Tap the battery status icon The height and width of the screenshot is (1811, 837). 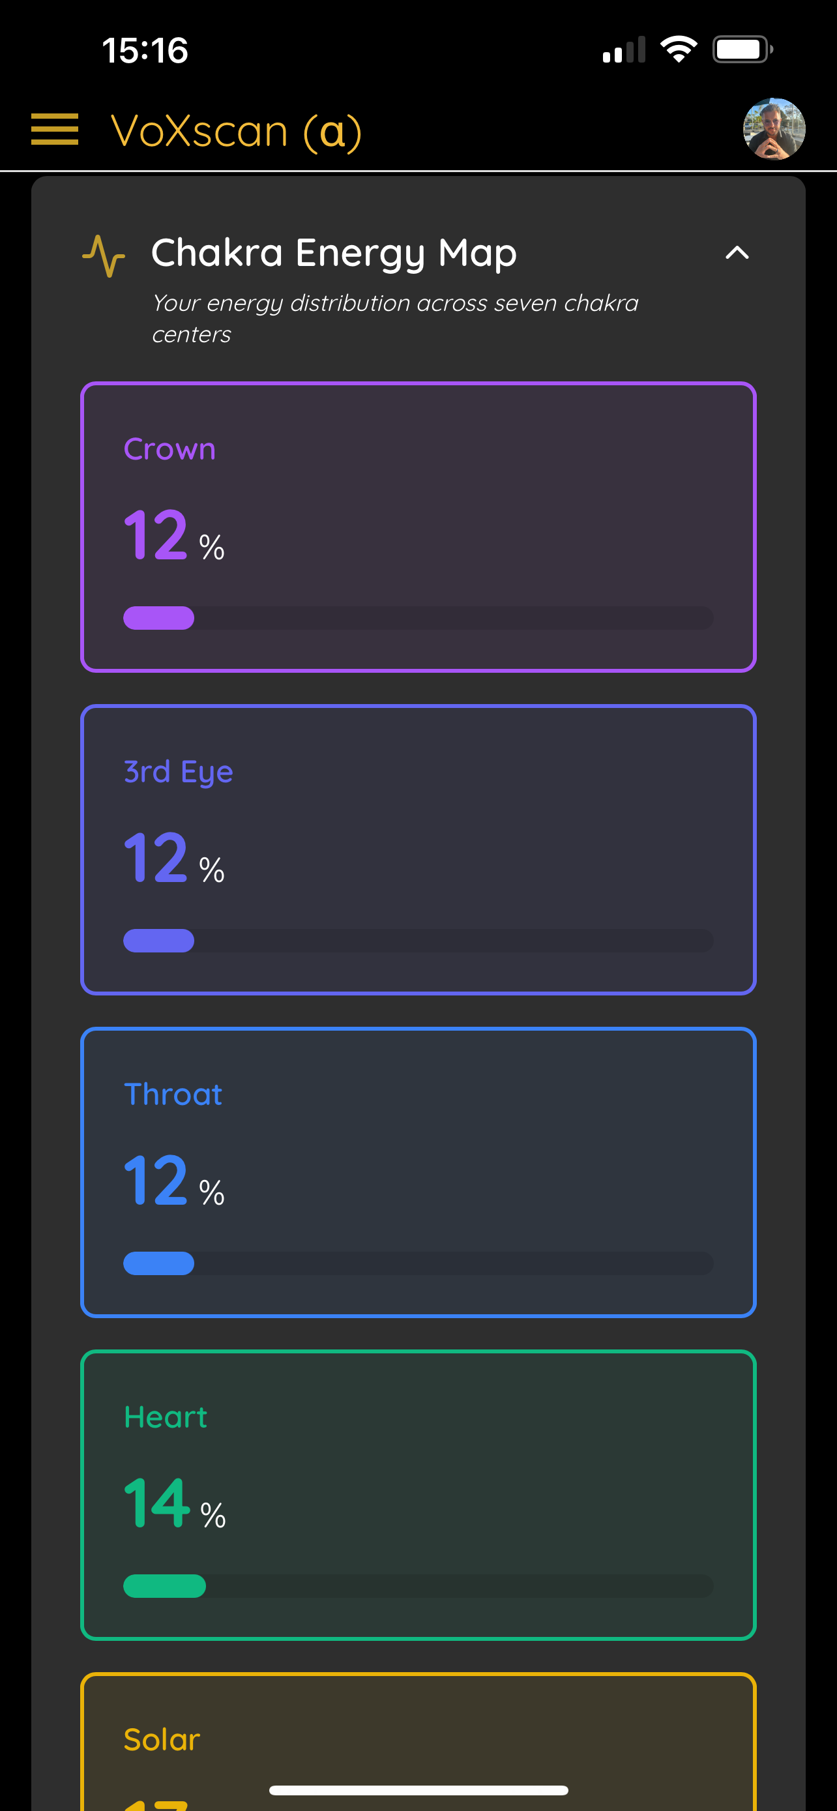pos(742,50)
